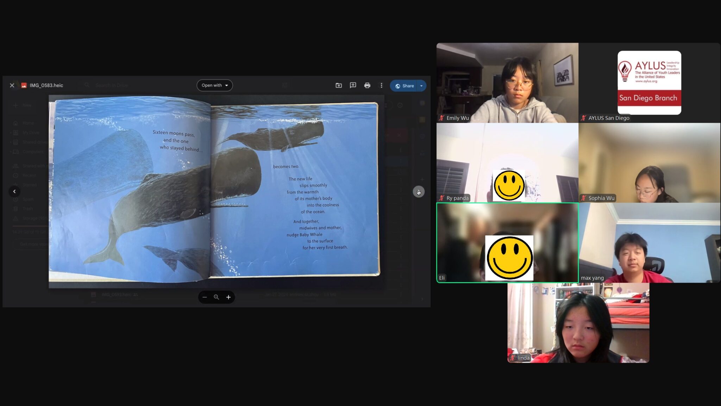Viewport: 721px width, 406px height.
Task: Go to the previous image arrow
Action: (14, 191)
